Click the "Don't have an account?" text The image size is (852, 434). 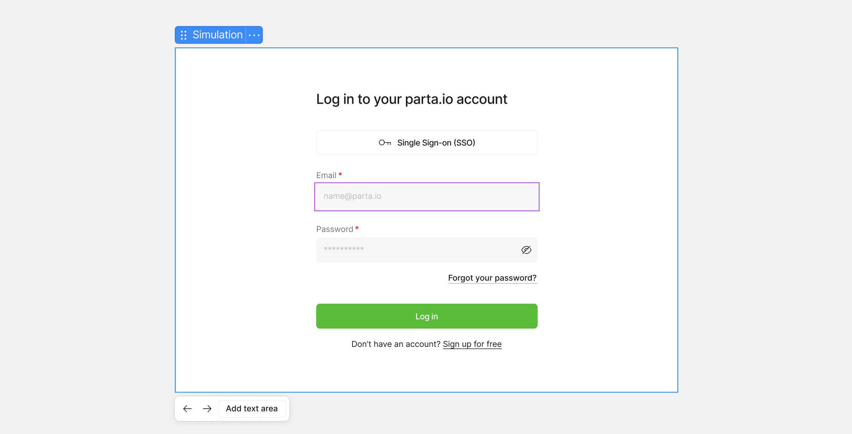click(396, 344)
